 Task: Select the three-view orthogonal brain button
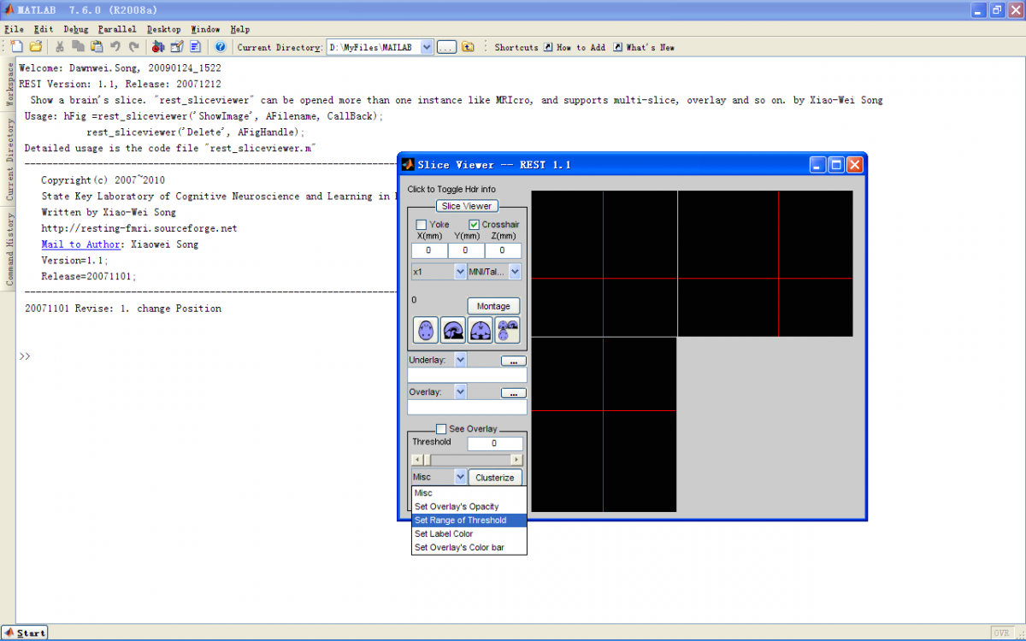point(507,330)
